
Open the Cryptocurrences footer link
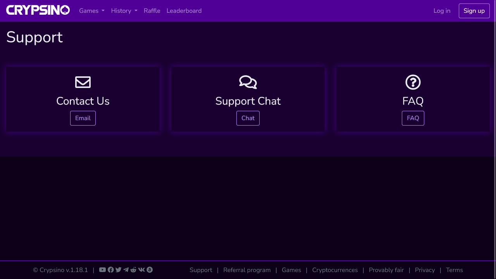point(335,270)
